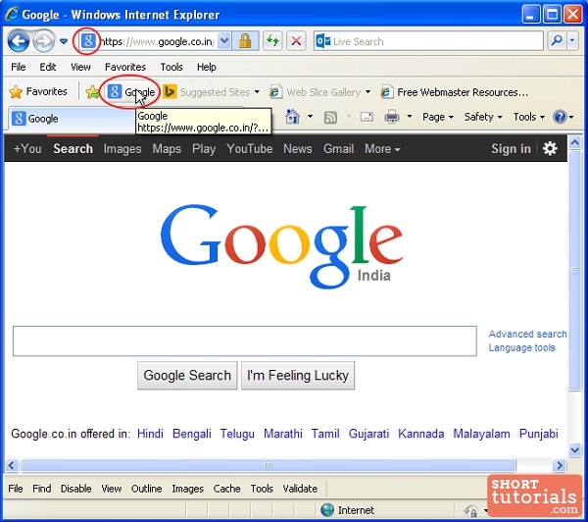588x522 pixels.
Task: Click I'm Feeling Lucky button
Action: tap(298, 375)
